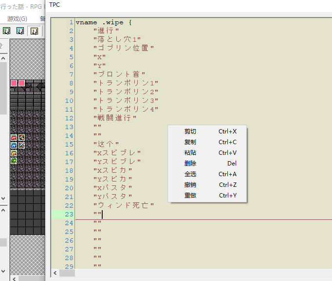Viewport: 332px width, 281px height.
Task: Click the string "Xスピブレ" on line 16
Action: coord(117,153)
